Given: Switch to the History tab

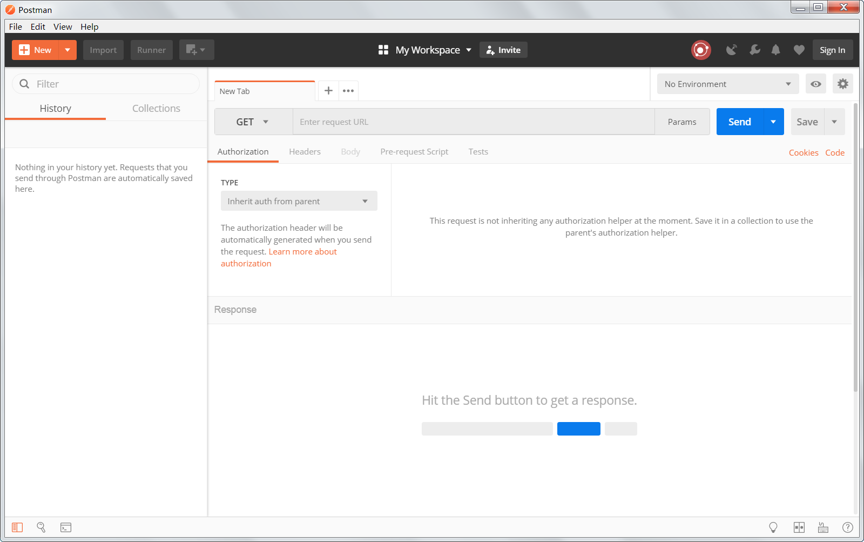Looking at the screenshot, I should point(55,108).
